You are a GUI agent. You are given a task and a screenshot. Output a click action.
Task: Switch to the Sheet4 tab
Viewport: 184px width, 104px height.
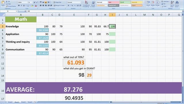[x=30, y=102]
